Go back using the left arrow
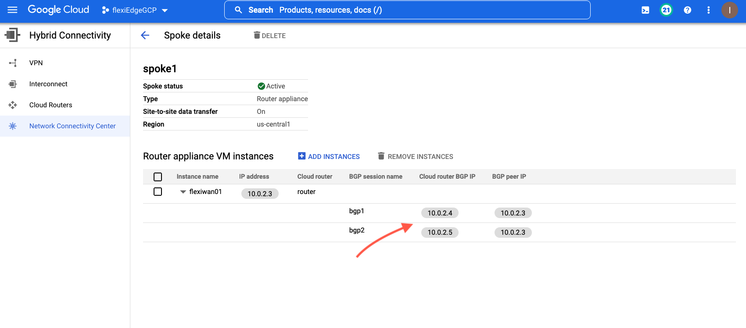Screen dimensions: 746x328 pyautogui.click(x=145, y=35)
